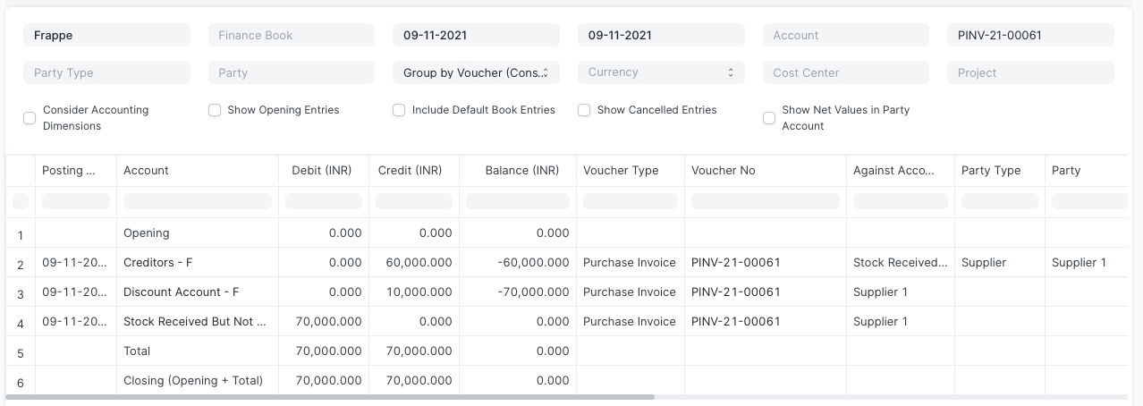
Task: Focus the Cost Center filter field
Action: click(x=845, y=72)
